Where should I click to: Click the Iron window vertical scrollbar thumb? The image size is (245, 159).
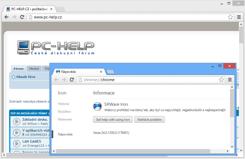232,103
